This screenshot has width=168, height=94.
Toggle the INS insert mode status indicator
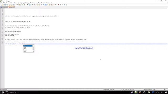point(165,90)
